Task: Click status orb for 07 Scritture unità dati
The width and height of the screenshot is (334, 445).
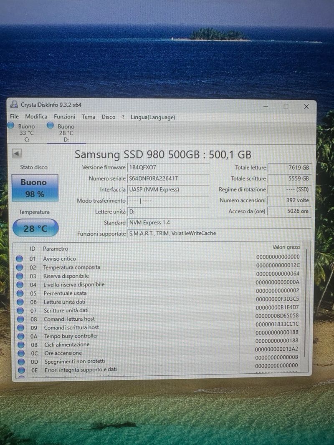Action: [x=20, y=310]
